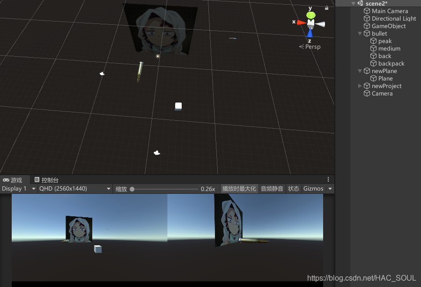Click the cube icon beside backpack
The width and height of the screenshot is (421, 287).
coord(374,64)
